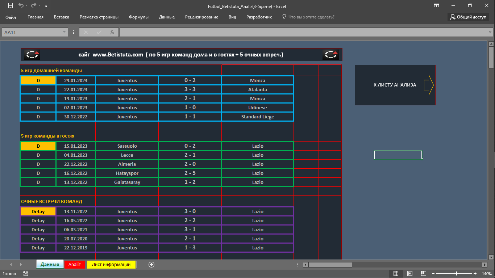Image resolution: width=495 pixels, height=278 pixels.
Task: Switch to Normal view in status bar
Action: [396, 274]
